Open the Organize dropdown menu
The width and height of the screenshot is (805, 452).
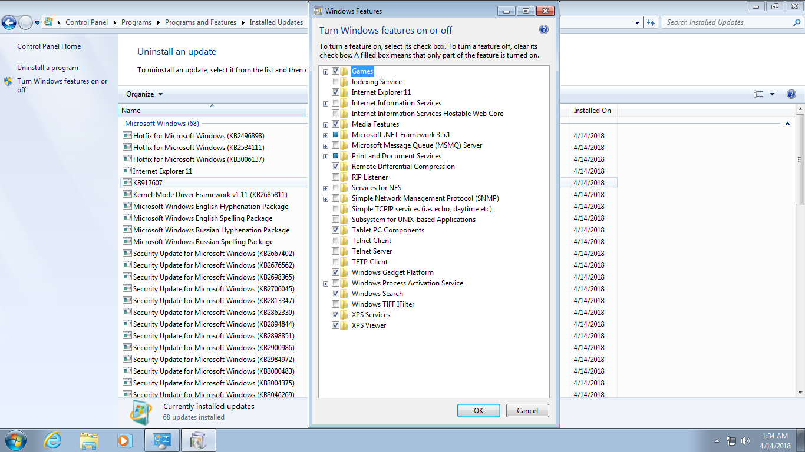coord(144,94)
